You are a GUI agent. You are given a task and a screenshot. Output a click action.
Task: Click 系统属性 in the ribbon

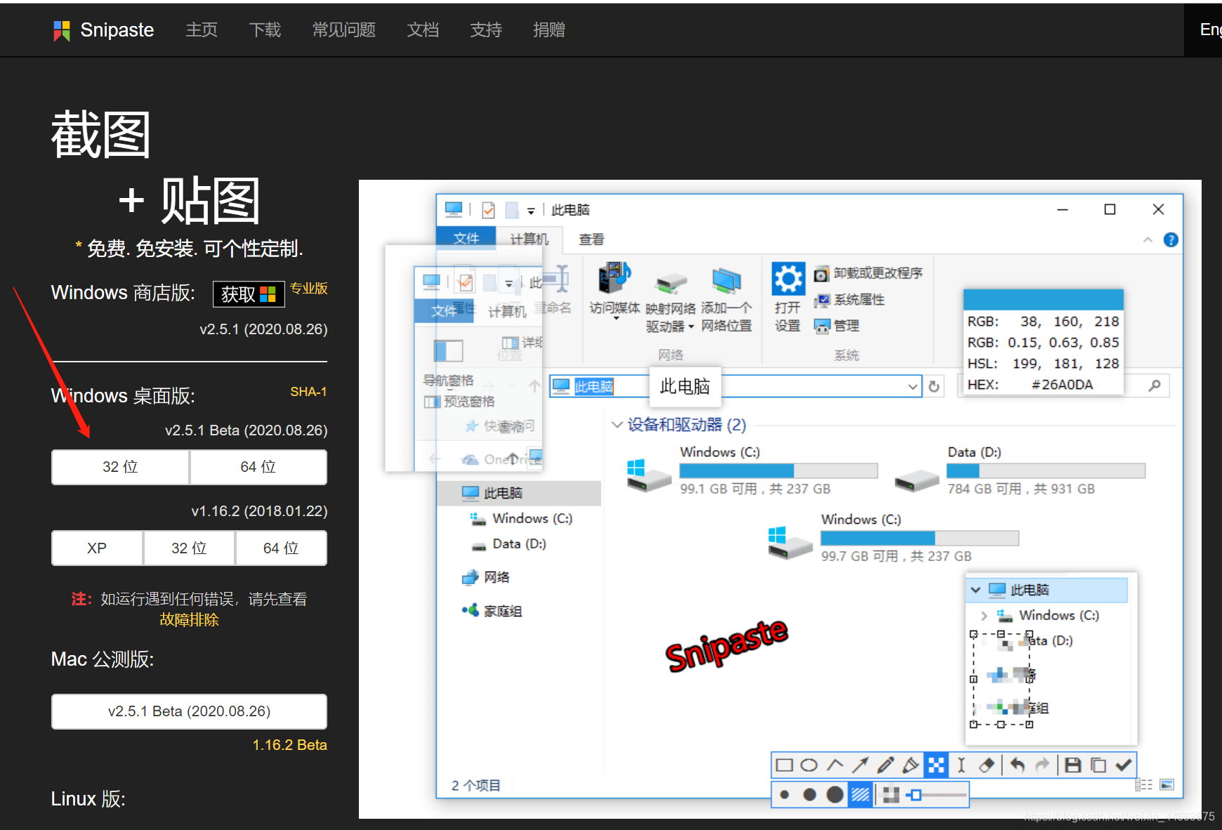[x=850, y=300]
